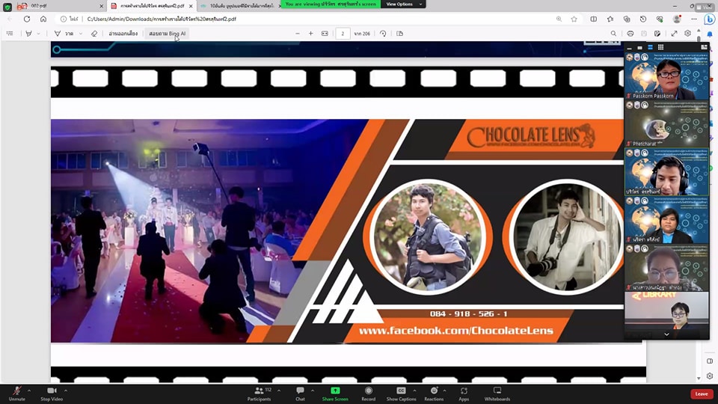Viewport: 718px width, 404px height.
Task: Select vertical strip view in Zoom panel
Action: pos(650,47)
